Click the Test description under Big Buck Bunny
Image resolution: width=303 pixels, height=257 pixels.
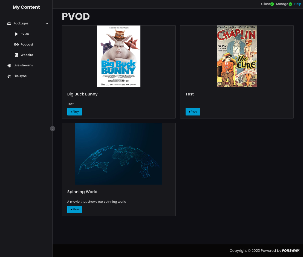(70, 104)
